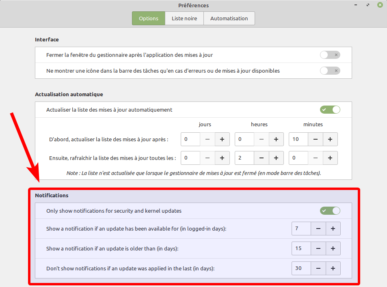Click the applied in last field showing 30
This screenshot has height=287, width=387.
tap(301, 268)
